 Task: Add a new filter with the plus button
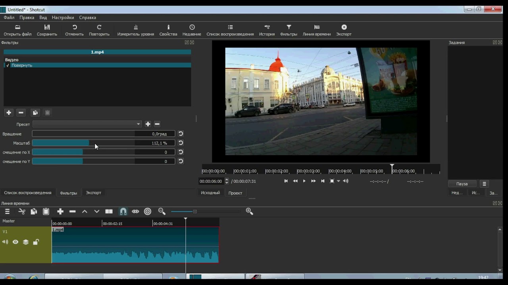click(9, 113)
